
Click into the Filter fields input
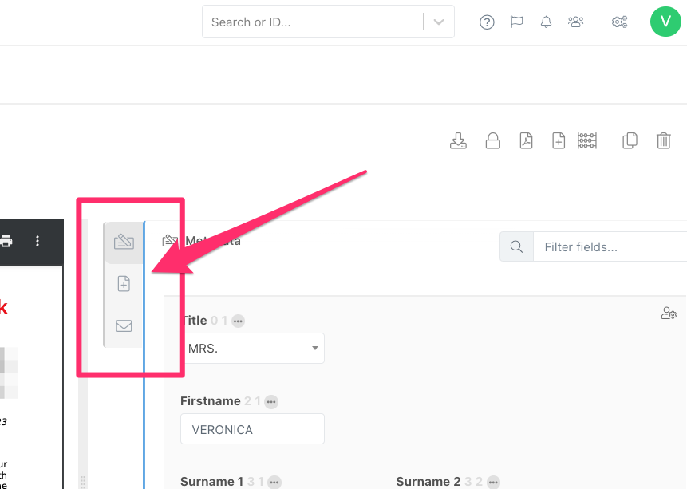(x=610, y=247)
